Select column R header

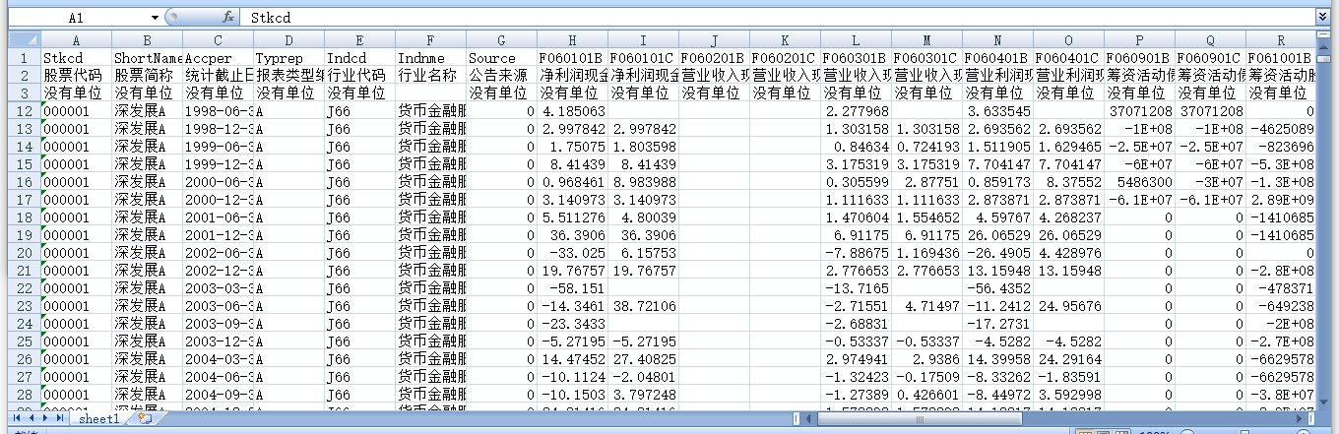1280,40
